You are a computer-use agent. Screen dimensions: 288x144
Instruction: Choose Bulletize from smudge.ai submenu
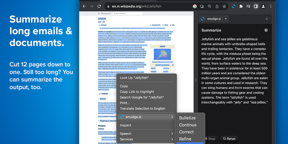(x=190, y=118)
